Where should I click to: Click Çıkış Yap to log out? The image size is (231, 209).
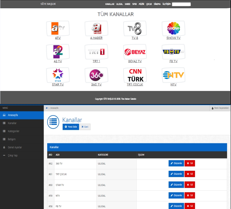click(x=22, y=156)
